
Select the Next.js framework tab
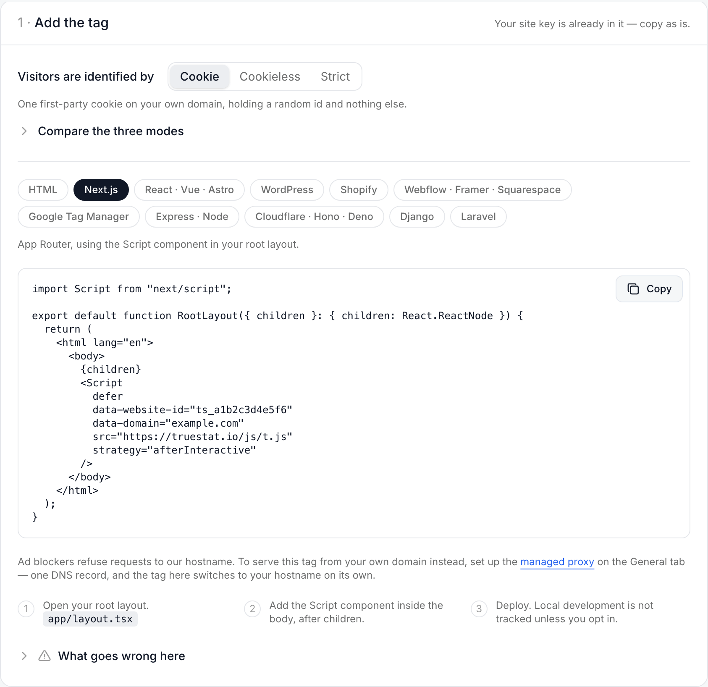(x=101, y=190)
